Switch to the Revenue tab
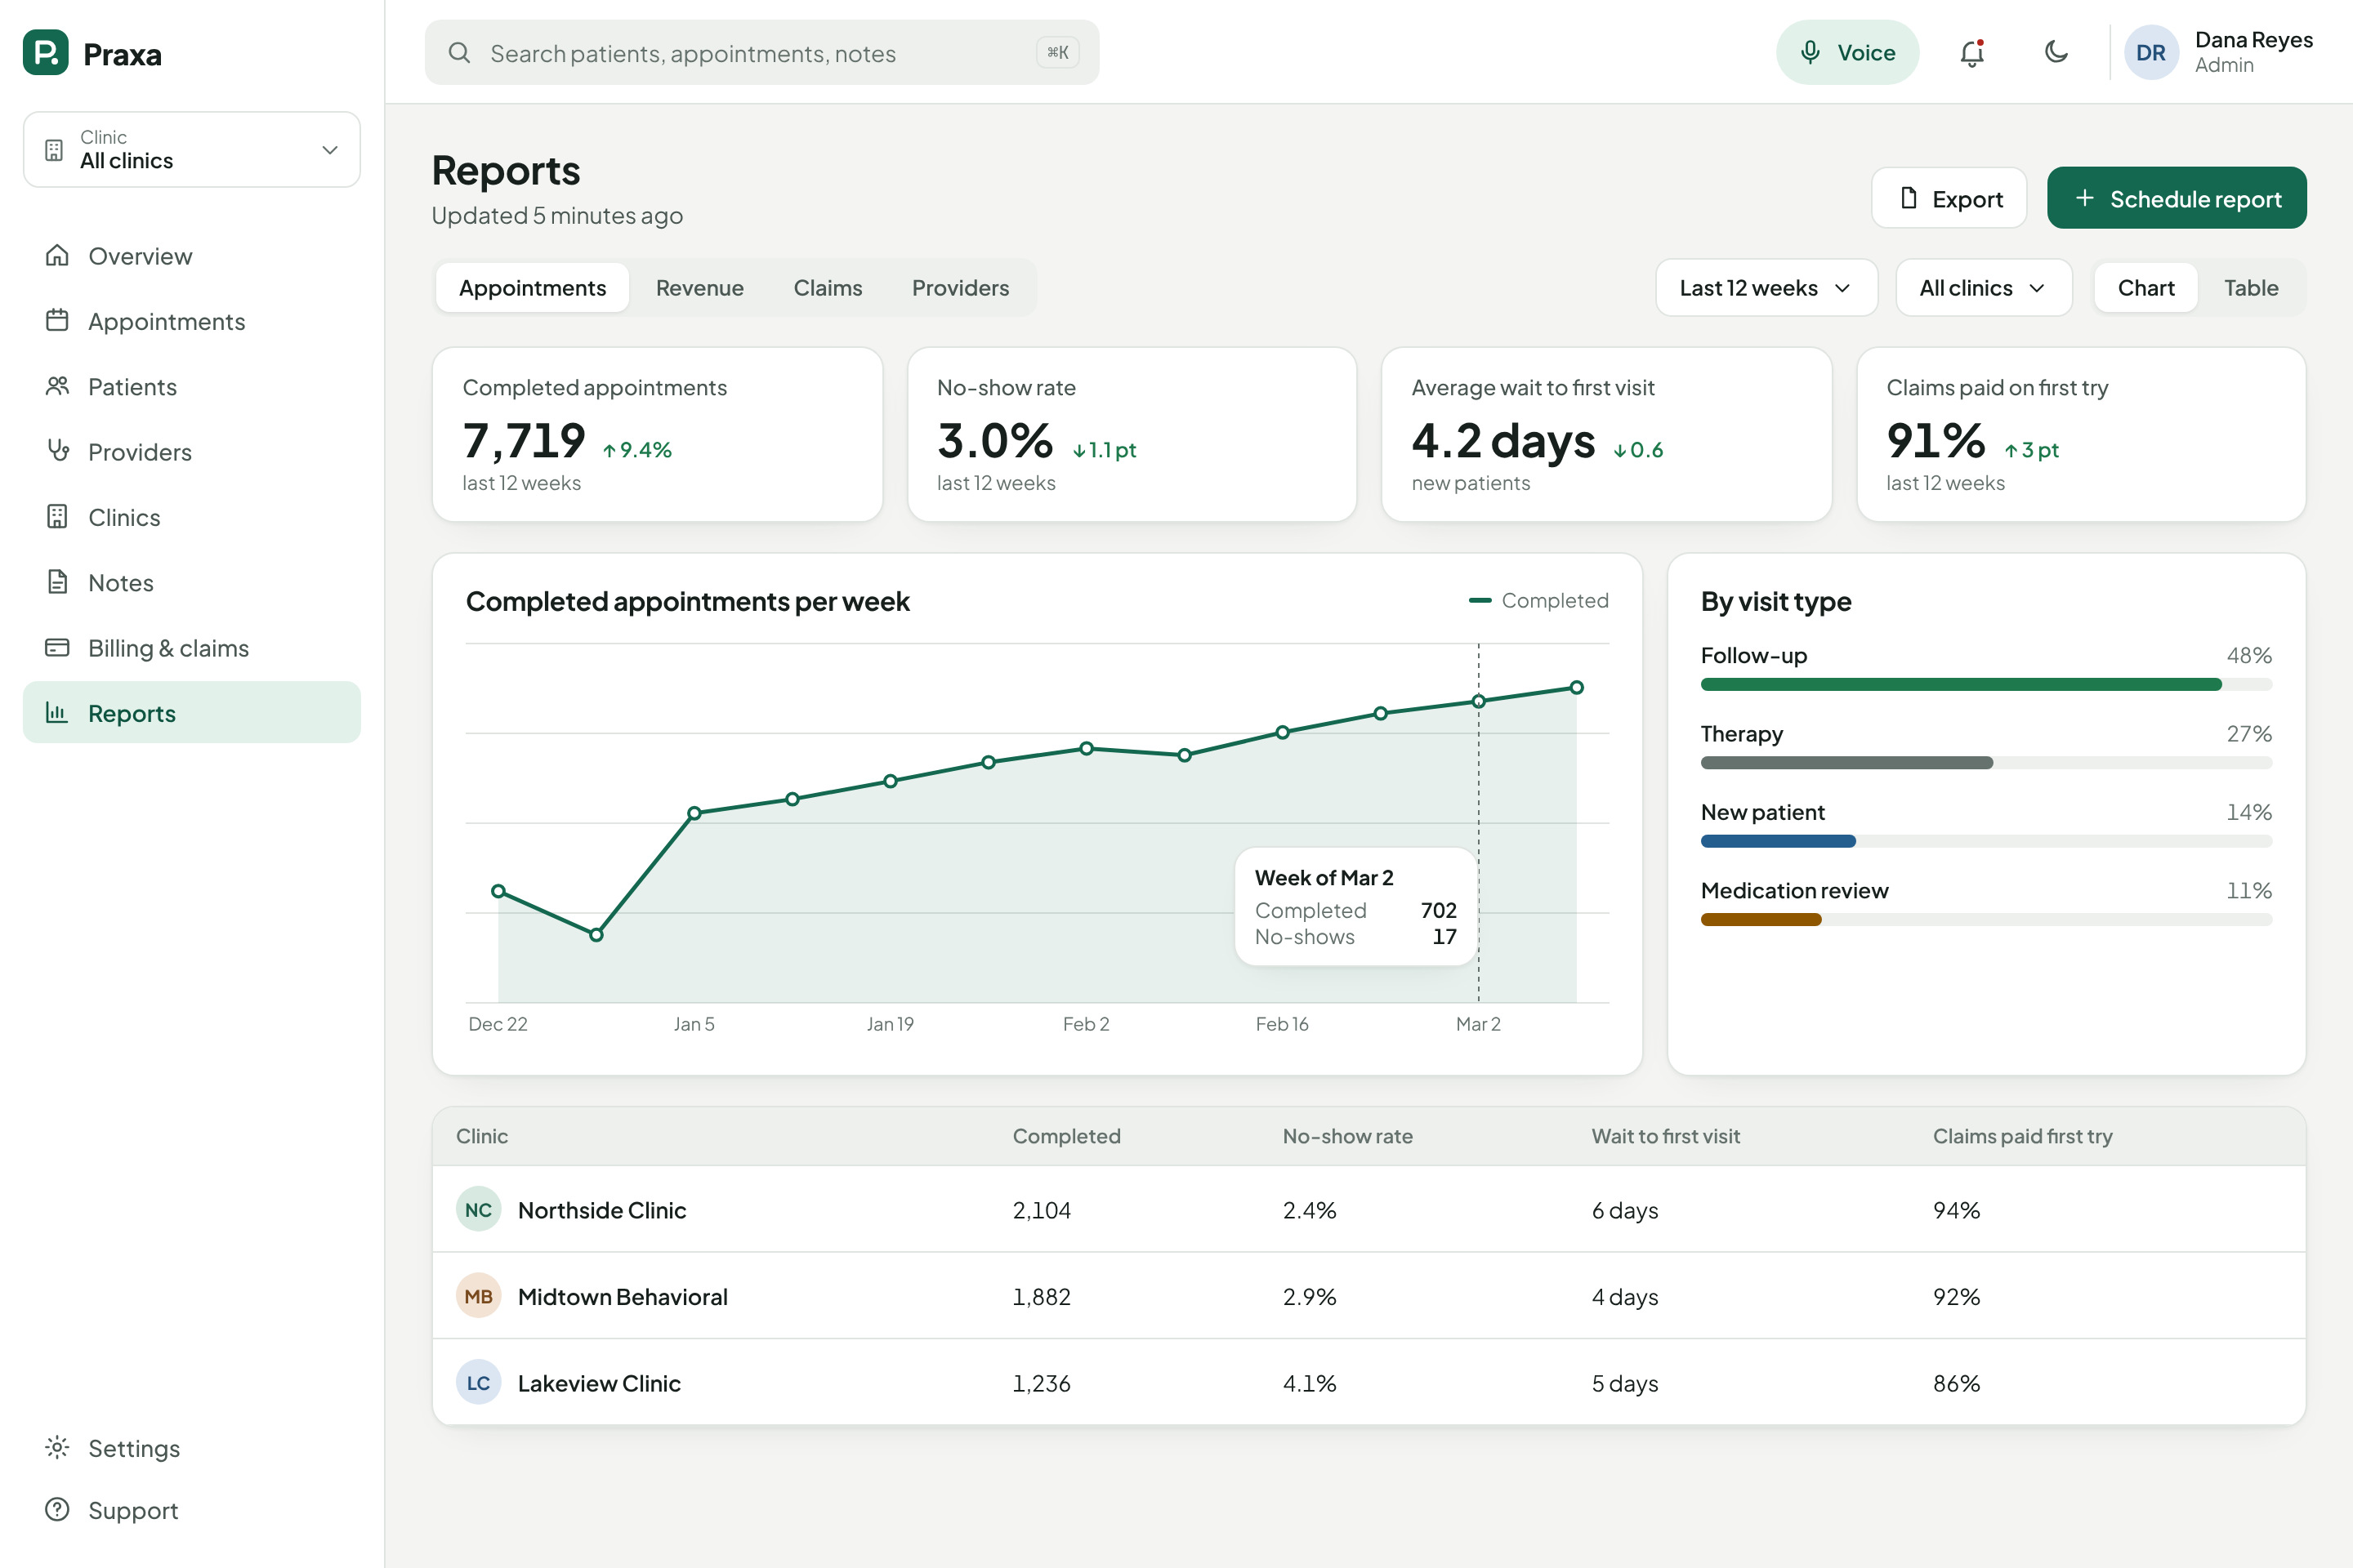The width and height of the screenshot is (2353, 1568). [699, 288]
